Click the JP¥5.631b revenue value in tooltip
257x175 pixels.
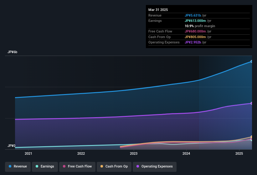[193, 15]
